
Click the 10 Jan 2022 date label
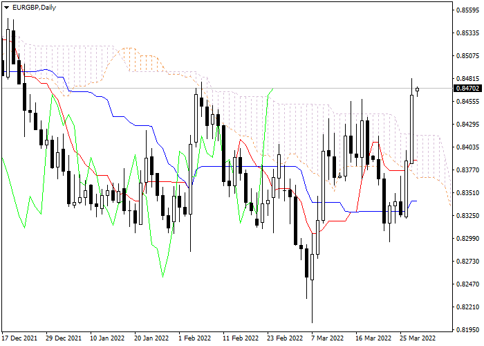point(107,338)
